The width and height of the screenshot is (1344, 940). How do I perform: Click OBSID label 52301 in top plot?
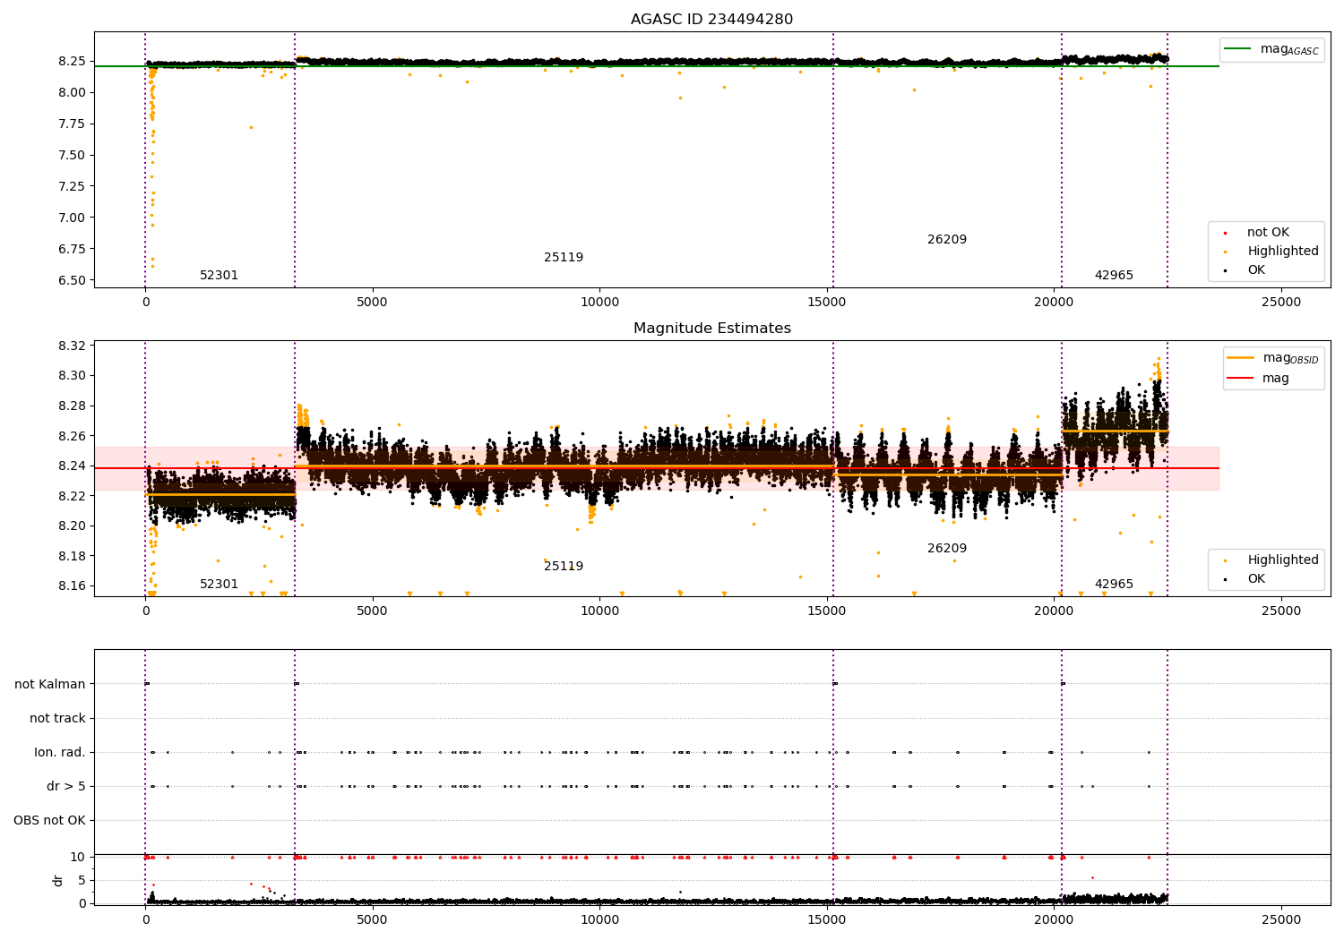[219, 276]
